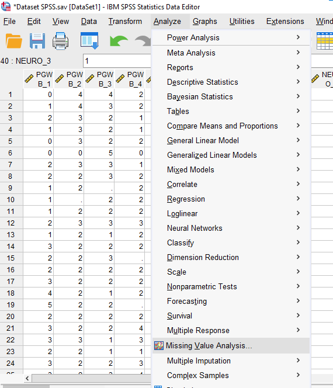Image resolution: width=333 pixels, height=388 pixels.
Task: Click the yellow grid toolbar icon
Action: [325, 41]
